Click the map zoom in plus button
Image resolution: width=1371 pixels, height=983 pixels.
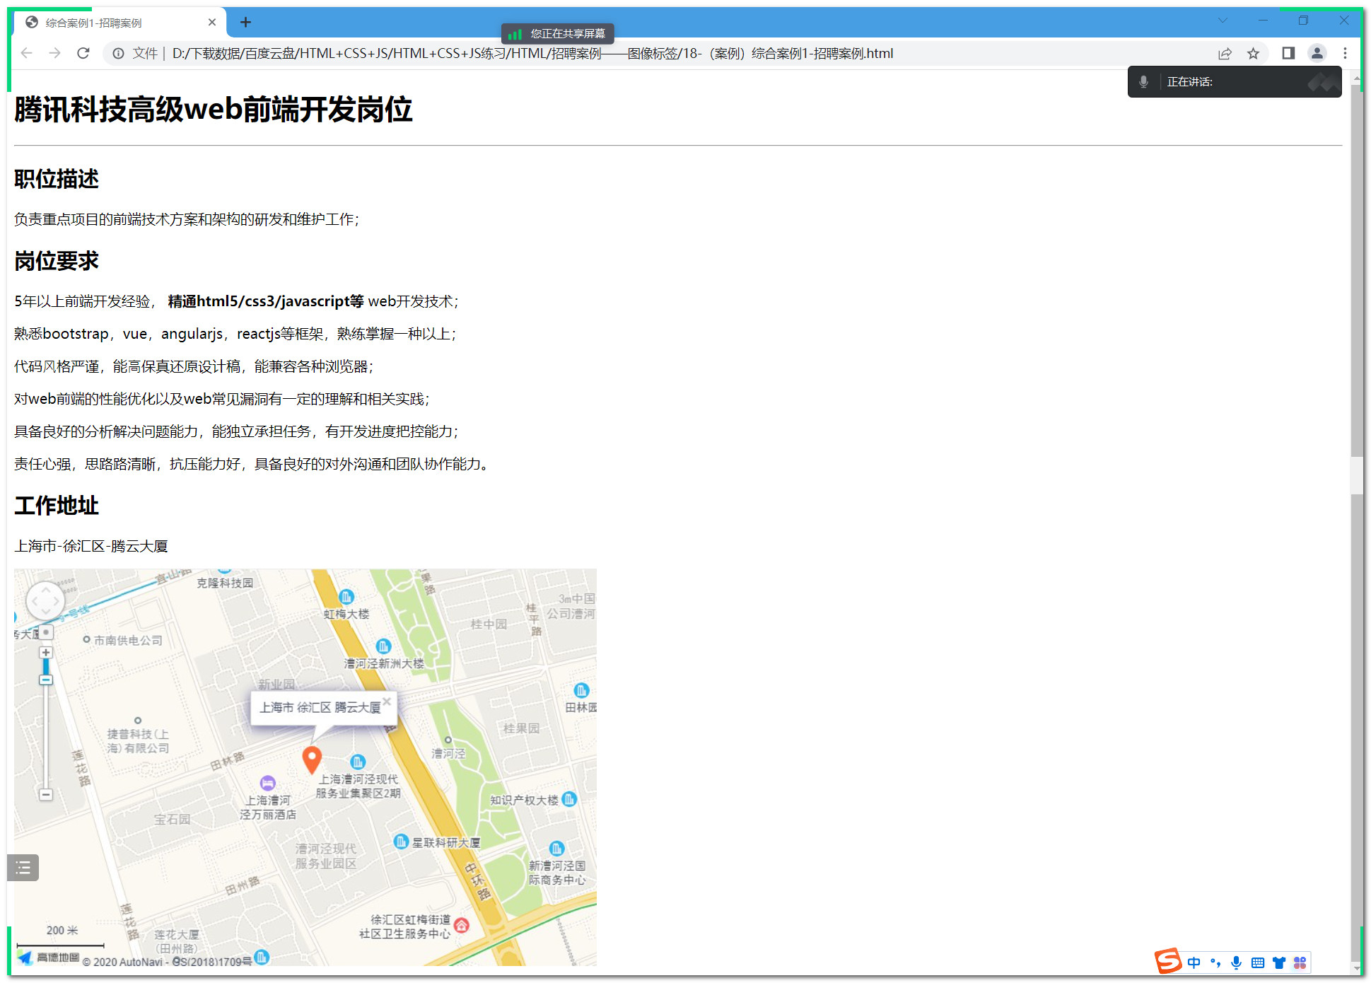click(x=46, y=652)
